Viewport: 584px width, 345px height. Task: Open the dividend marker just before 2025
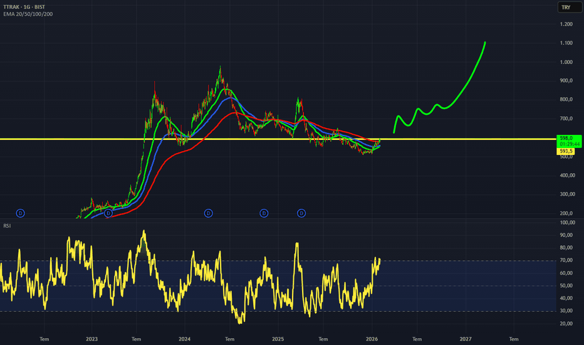(264, 213)
